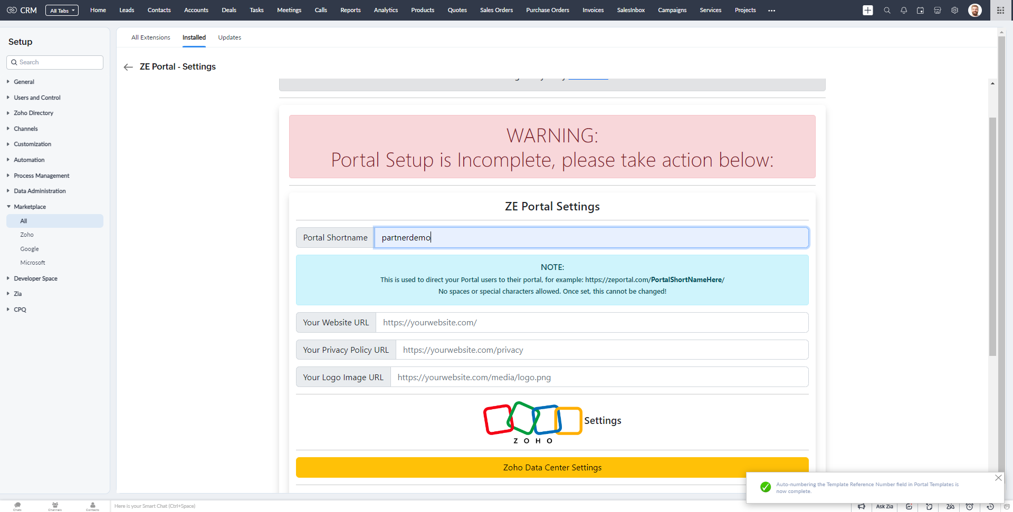Open the Zoho apps grid launcher

point(1000,10)
